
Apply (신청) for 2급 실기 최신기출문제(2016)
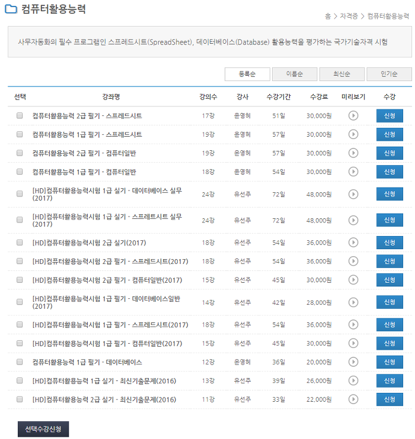point(390,399)
